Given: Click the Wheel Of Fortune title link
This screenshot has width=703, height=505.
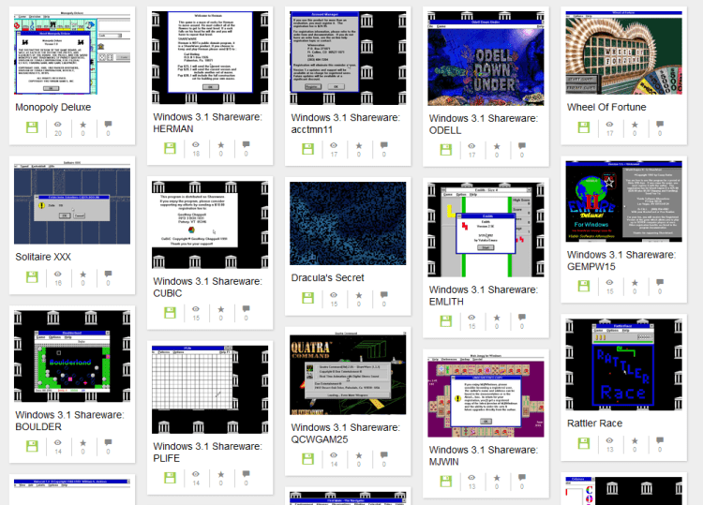Looking at the screenshot, I should pyautogui.click(x=606, y=107).
